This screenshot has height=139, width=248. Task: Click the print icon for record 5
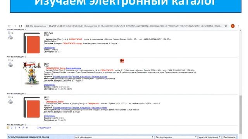pyautogui.click(x=10, y=101)
